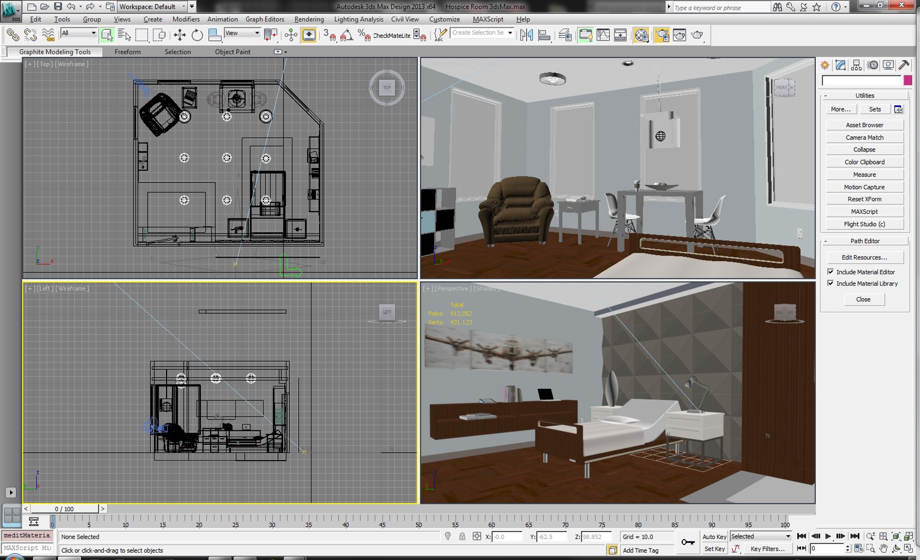Choose the Select and Rotate tool
Screen dimensions: 920x560
[197, 35]
